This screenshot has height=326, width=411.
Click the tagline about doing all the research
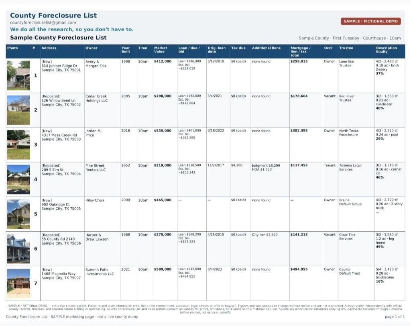coord(71,29)
